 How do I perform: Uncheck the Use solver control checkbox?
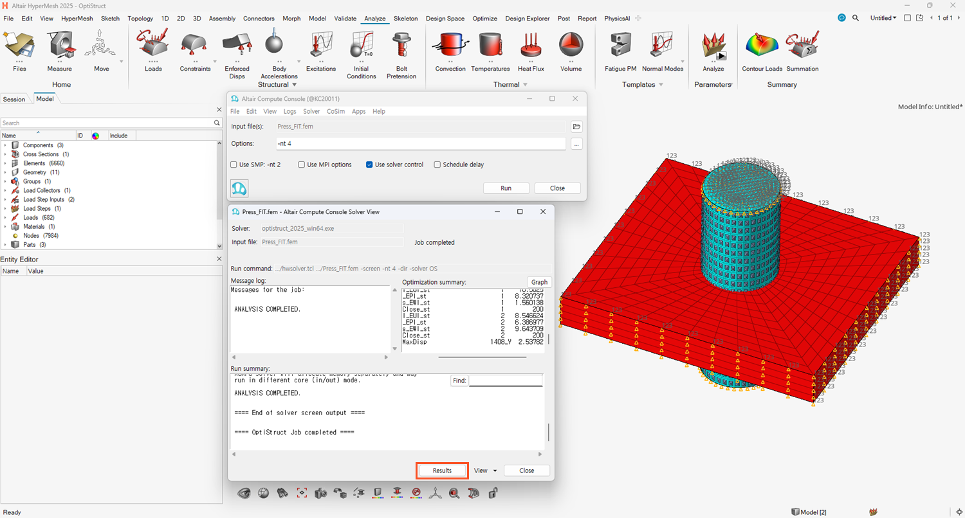click(x=369, y=165)
